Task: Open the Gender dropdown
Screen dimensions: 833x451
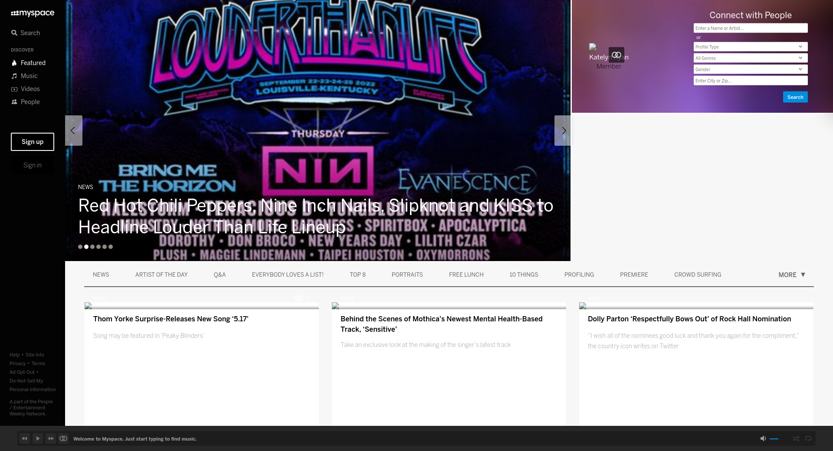Action: coord(751,69)
